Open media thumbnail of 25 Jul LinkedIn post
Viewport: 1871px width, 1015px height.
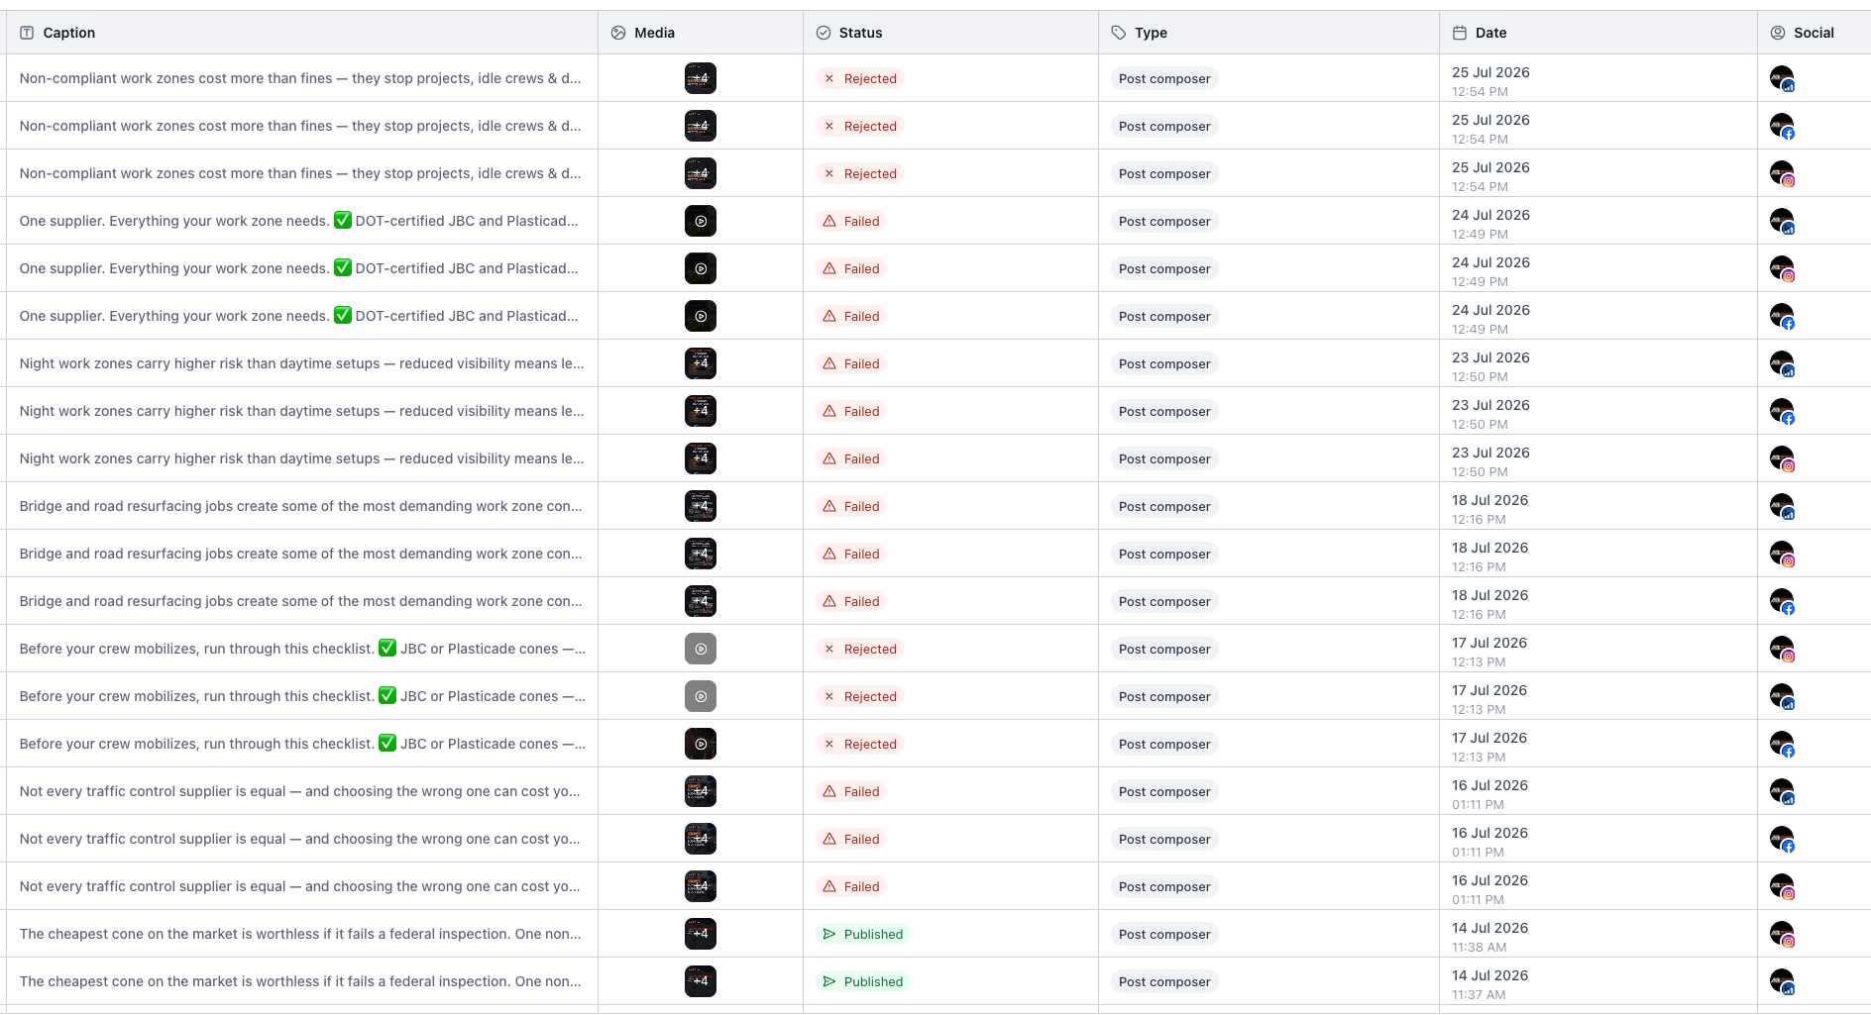click(701, 78)
